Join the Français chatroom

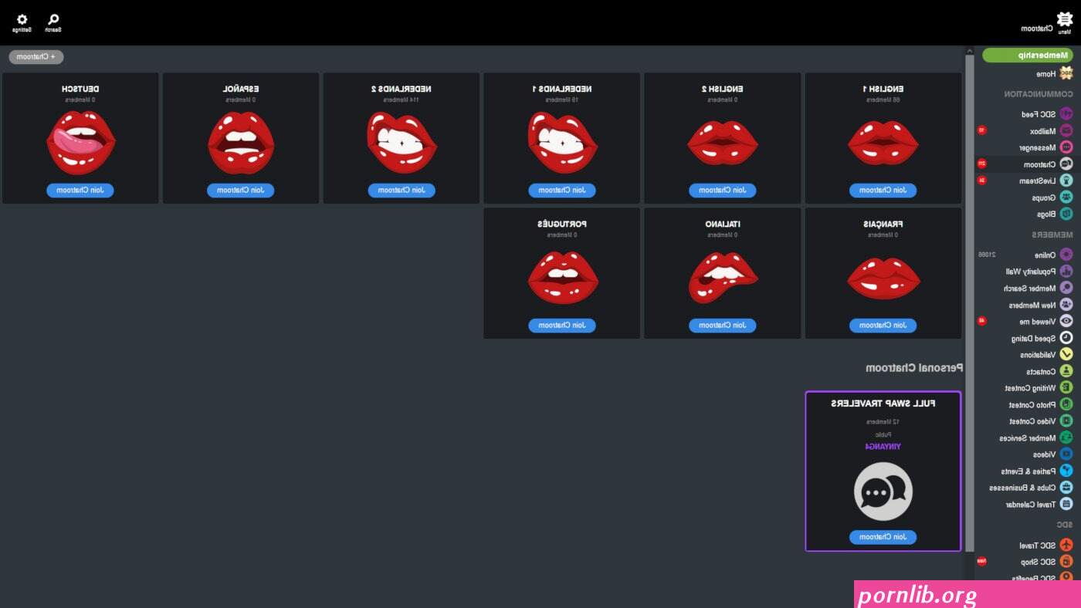(883, 325)
